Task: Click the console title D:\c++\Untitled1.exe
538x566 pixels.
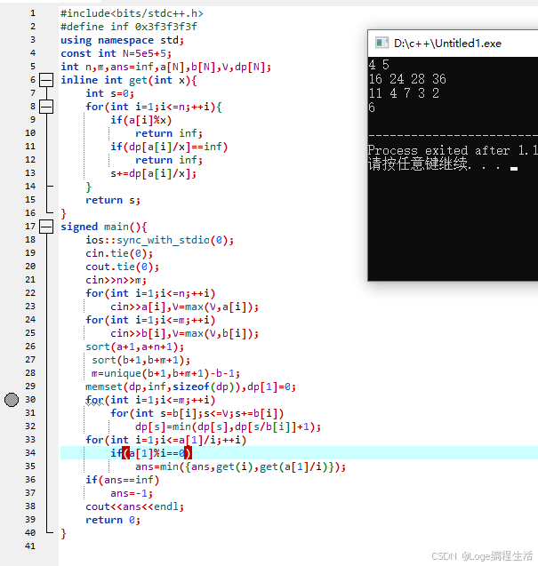Action: 447,44
